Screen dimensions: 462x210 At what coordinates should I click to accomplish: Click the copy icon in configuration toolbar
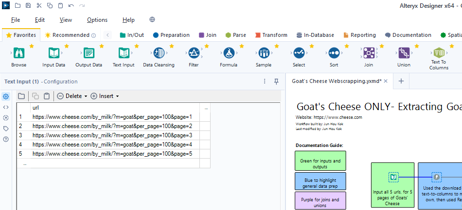36,96
